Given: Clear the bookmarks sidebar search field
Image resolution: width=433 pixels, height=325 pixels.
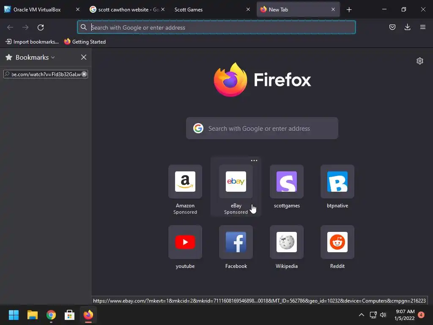Looking at the screenshot, I should pos(84,74).
